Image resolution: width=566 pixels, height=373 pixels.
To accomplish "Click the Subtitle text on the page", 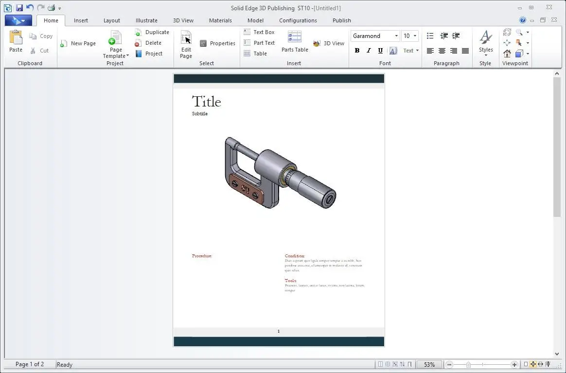I will pyautogui.click(x=200, y=113).
